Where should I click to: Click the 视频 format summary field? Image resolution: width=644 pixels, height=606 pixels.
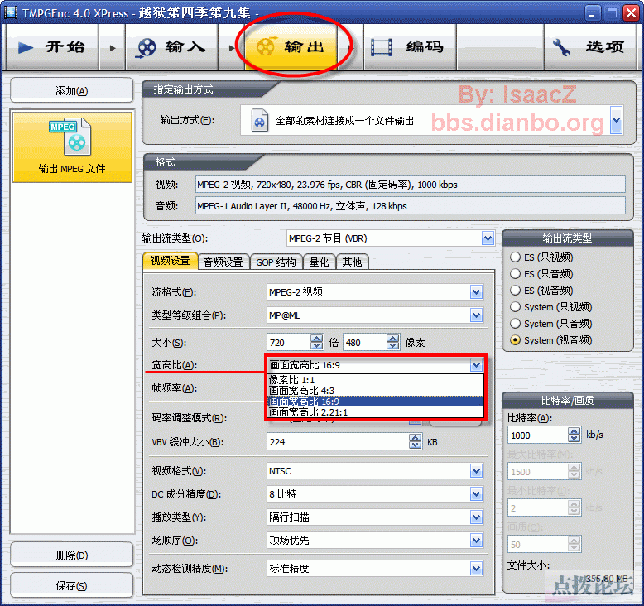[411, 185]
